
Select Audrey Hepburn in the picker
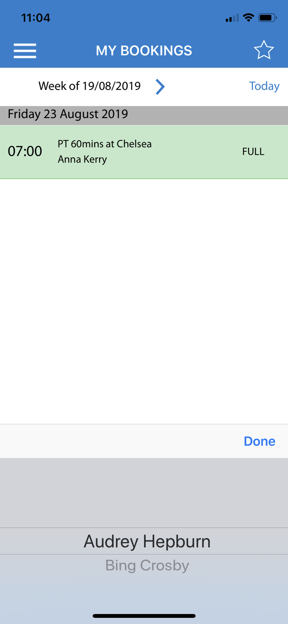tap(147, 541)
